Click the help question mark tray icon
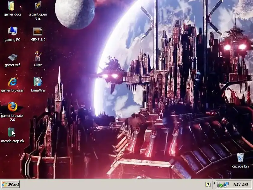Viewport: 253px width, 190px height. click(x=208, y=185)
